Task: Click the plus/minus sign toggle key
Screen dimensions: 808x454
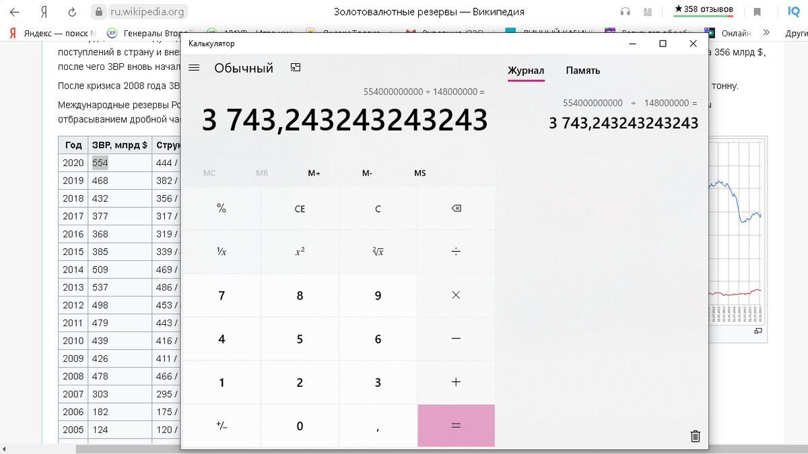Action: (x=222, y=426)
